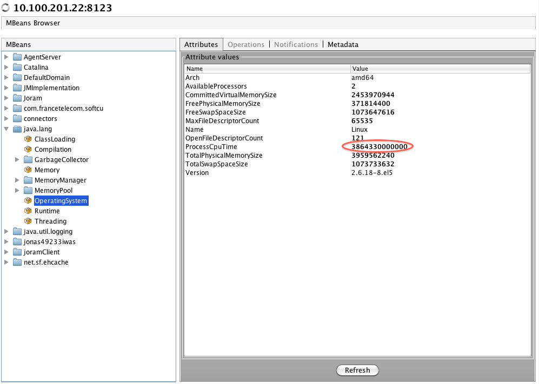This screenshot has width=539, height=384.
Task: Expand the MemoryPool tree node
Action: pos(17,191)
